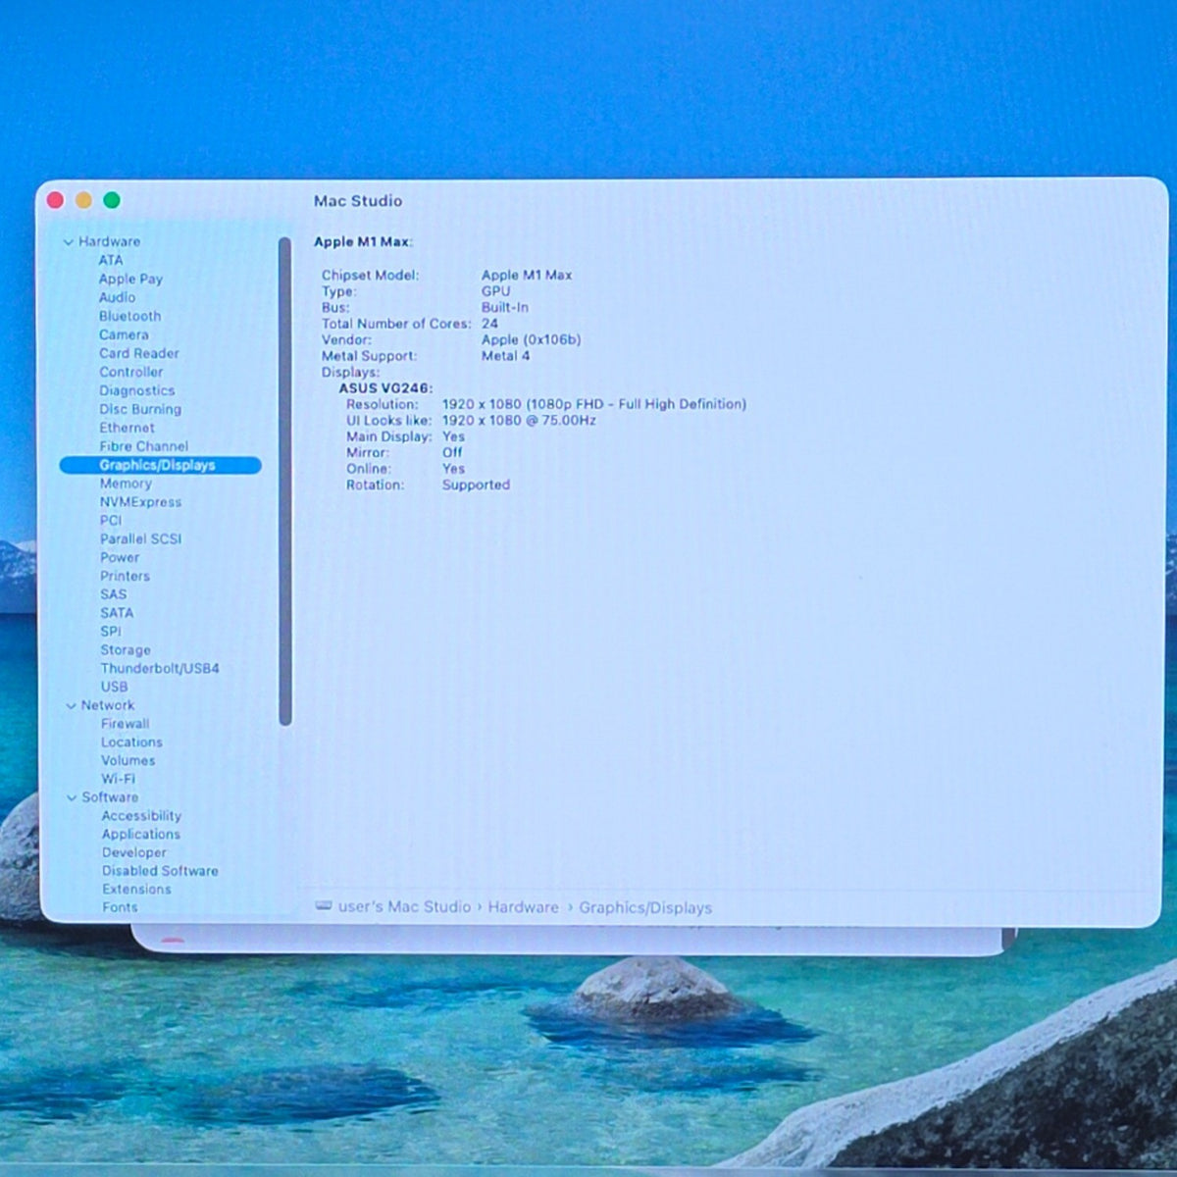
Task: Click the computer icon in path bar
Action: coord(324,907)
